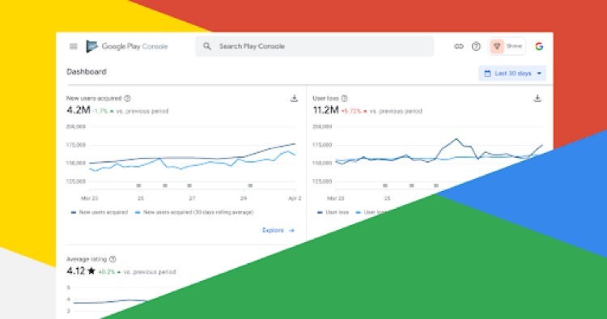
Task: Click the calendar icon in date filter
Action: [x=487, y=73]
